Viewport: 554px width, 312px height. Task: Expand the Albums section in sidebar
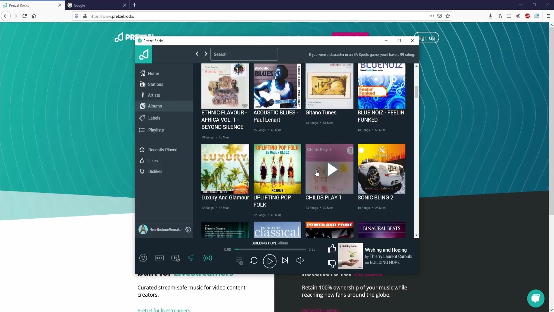click(x=155, y=106)
